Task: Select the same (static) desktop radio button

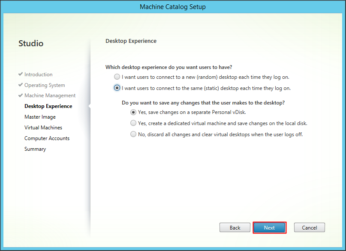Action: coord(117,88)
